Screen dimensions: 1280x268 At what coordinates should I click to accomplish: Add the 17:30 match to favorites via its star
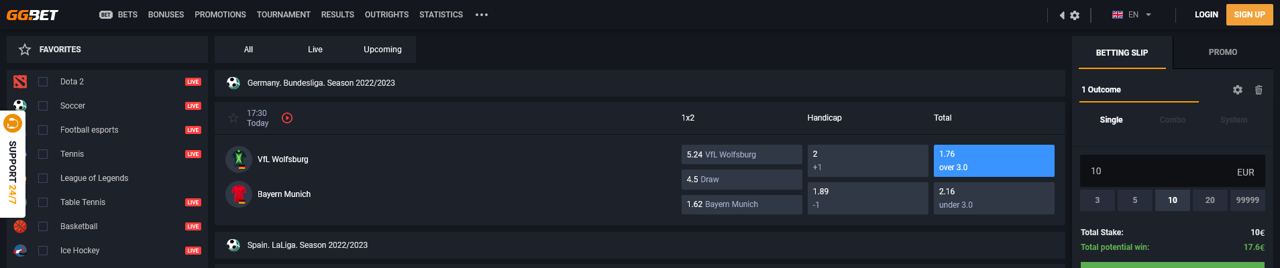tap(233, 118)
